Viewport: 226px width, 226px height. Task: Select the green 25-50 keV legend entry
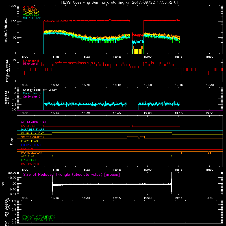31,15
